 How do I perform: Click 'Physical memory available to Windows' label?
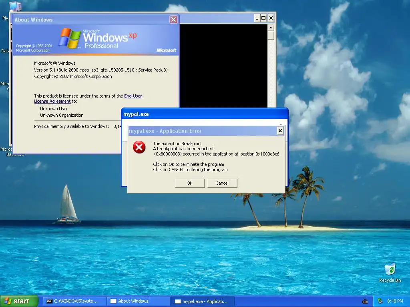(x=71, y=126)
